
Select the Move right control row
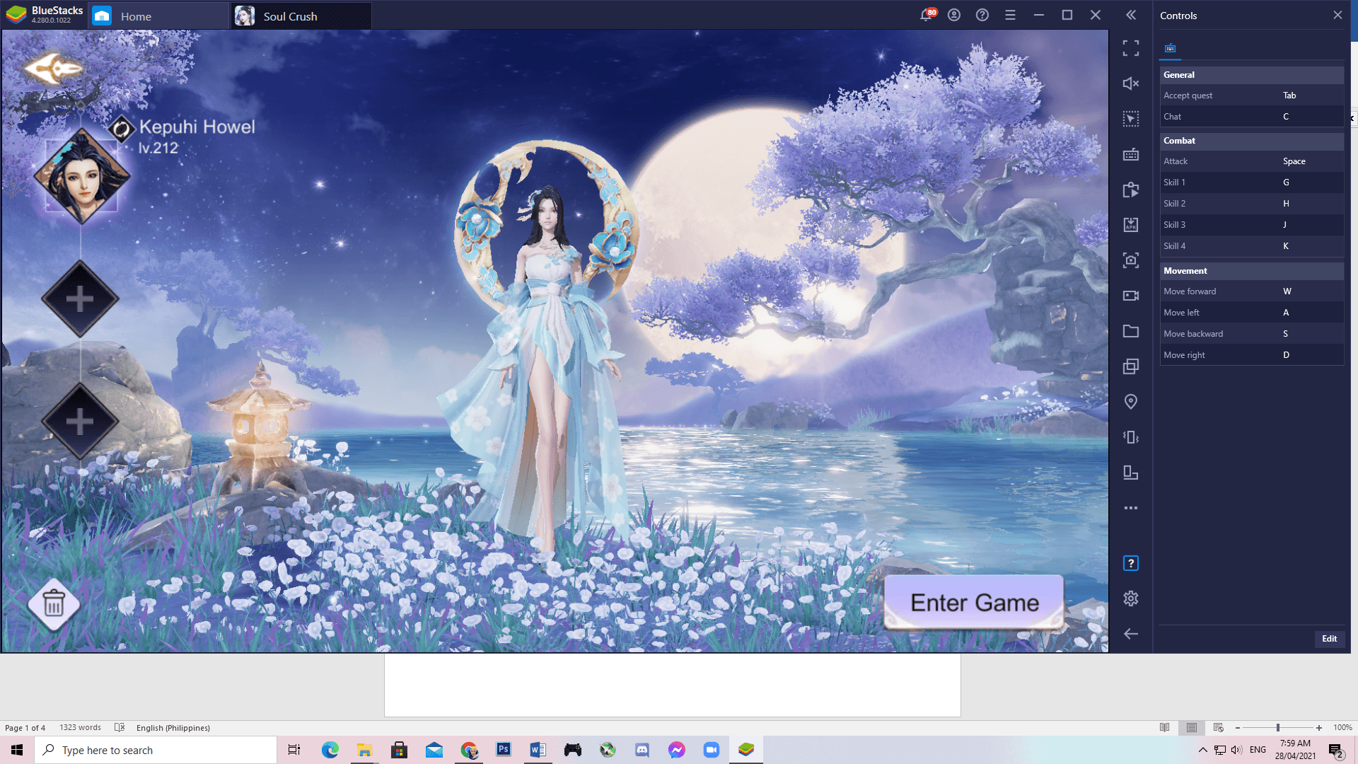tap(1252, 355)
